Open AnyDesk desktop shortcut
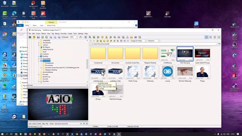This screenshot has width=242, height=136. tap(43, 14)
